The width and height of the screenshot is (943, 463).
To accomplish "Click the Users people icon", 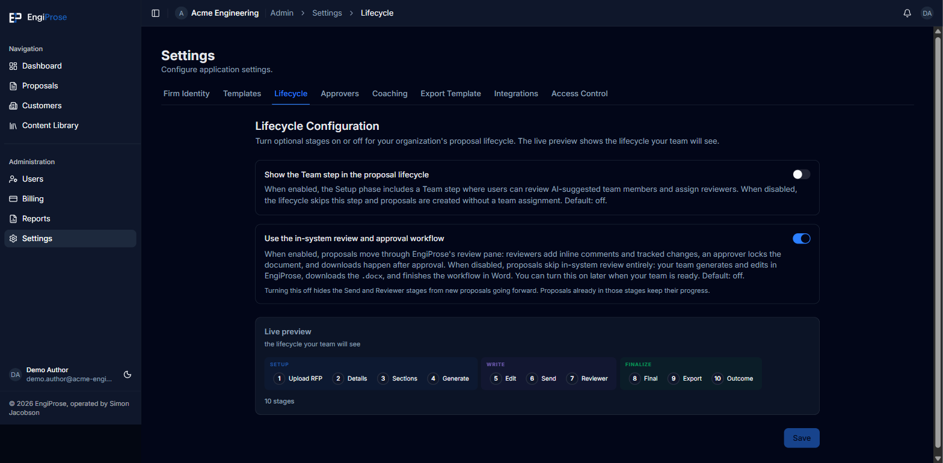I will [13, 179].
